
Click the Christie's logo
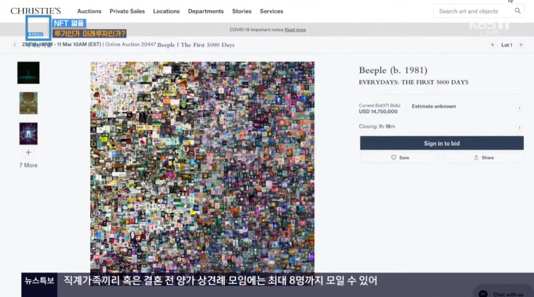pyautogui.click(x=36, y=11)
